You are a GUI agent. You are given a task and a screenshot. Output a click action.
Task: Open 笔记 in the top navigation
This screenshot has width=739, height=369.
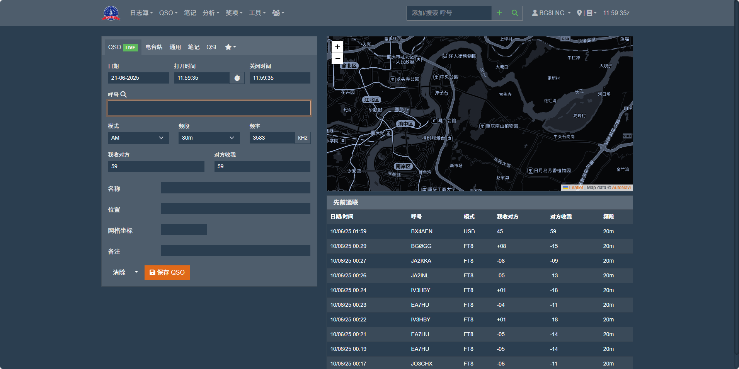[x=190, y=13]
